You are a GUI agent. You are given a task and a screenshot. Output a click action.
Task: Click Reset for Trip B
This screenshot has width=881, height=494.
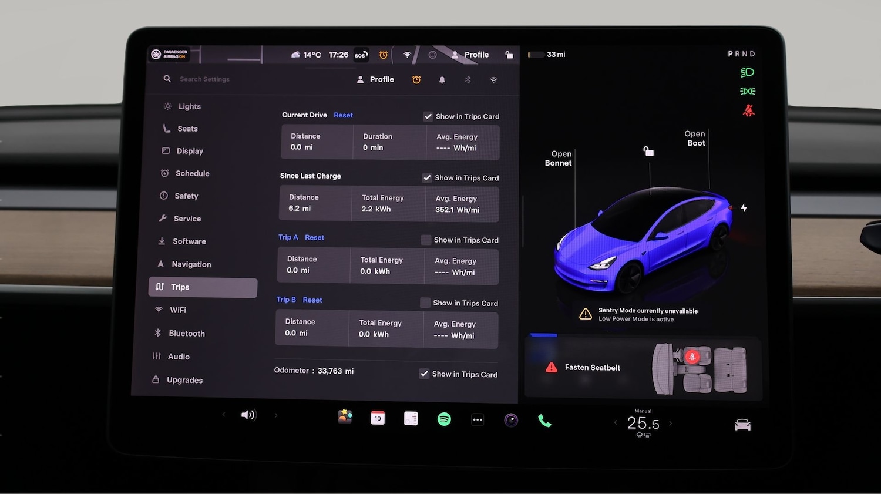click(312, 300)
